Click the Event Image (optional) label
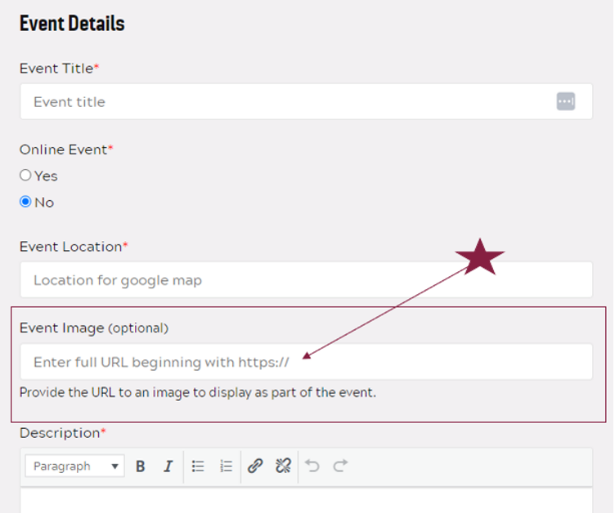Viewport: 615px width, 513px height. (x=94, y=328)
